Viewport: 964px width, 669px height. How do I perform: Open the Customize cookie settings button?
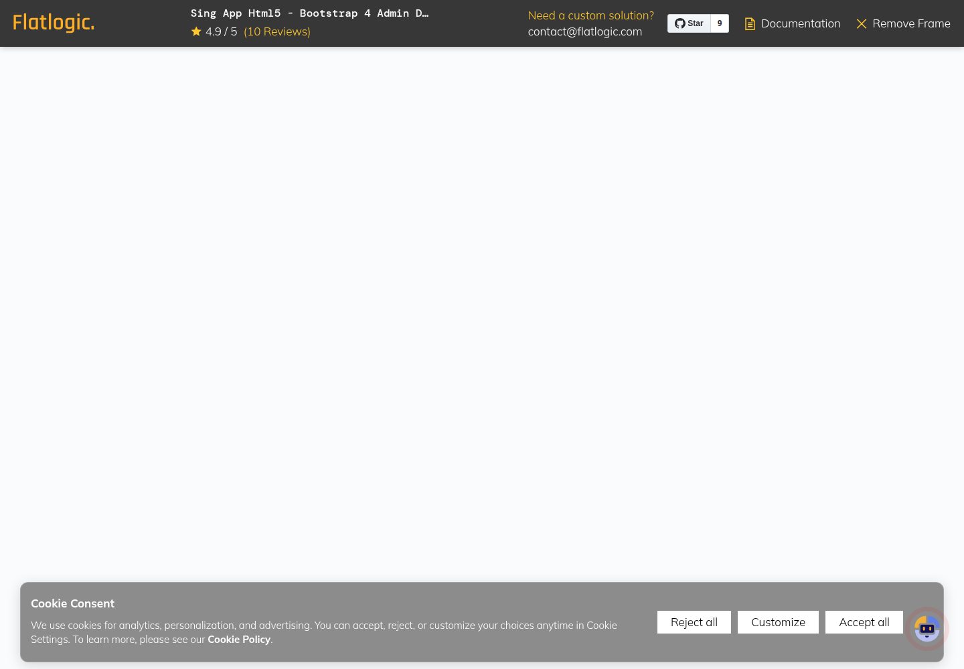pos(778,622)
